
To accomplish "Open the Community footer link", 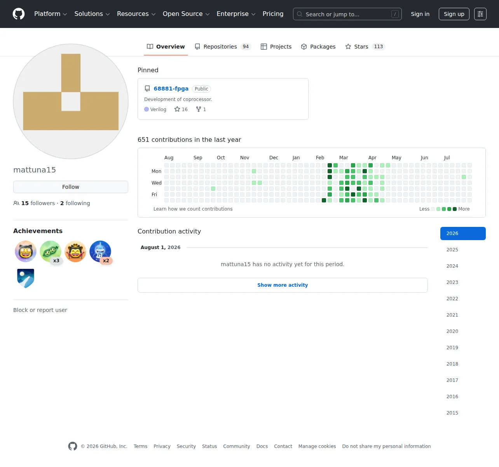I will coord(237,446).
